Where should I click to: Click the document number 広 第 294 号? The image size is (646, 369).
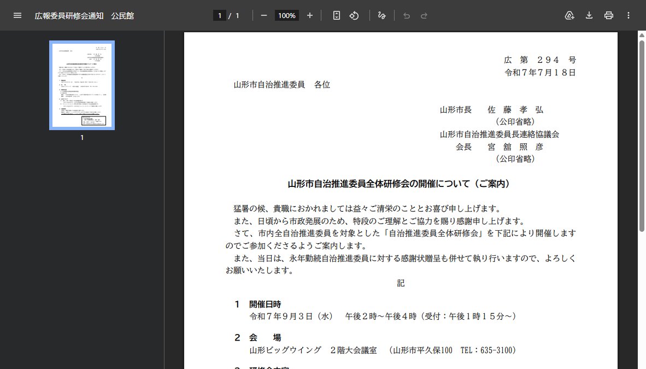[x=540, y=60]
